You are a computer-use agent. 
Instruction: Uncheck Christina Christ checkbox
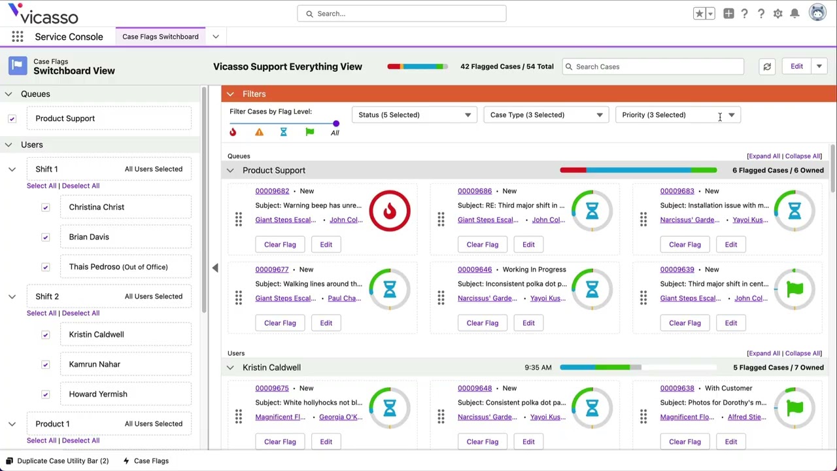pos(45,207)
